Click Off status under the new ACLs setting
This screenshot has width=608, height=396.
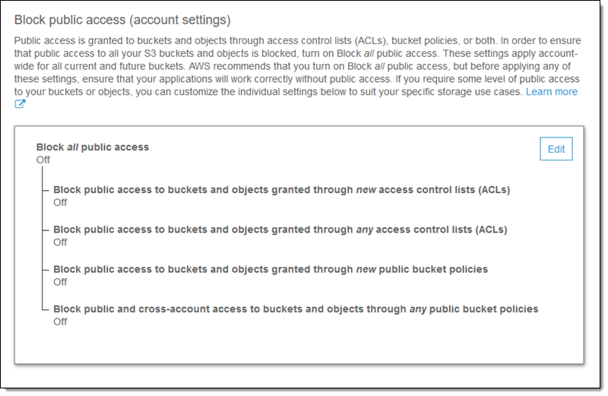[x=60, y=203]
